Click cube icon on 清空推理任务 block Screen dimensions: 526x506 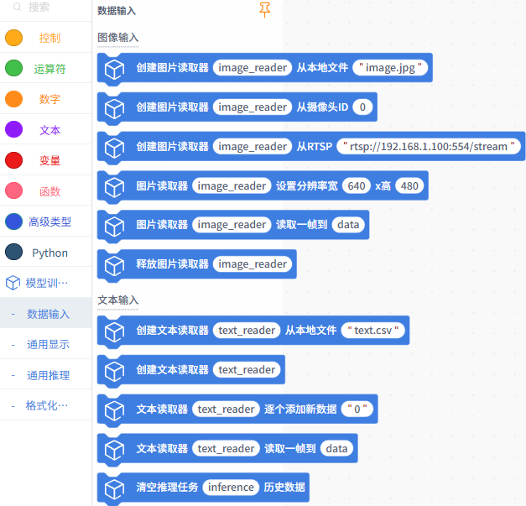113,488
